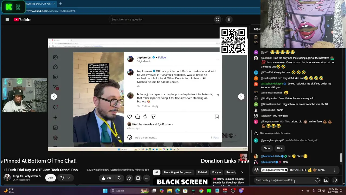Save the video to a playlist
The width and height of the screenshot is (346, 195).
138,178
